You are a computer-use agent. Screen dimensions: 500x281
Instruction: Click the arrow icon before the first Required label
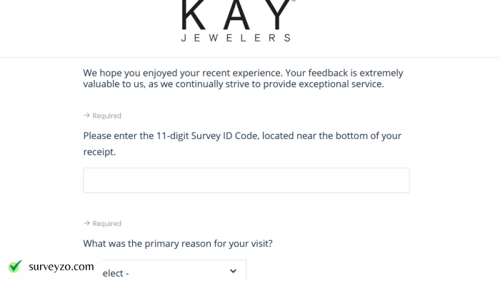86,116
